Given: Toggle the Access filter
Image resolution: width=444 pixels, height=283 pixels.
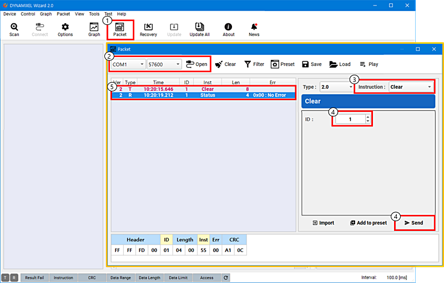Looking at the screenshot, I should [206, 277].
